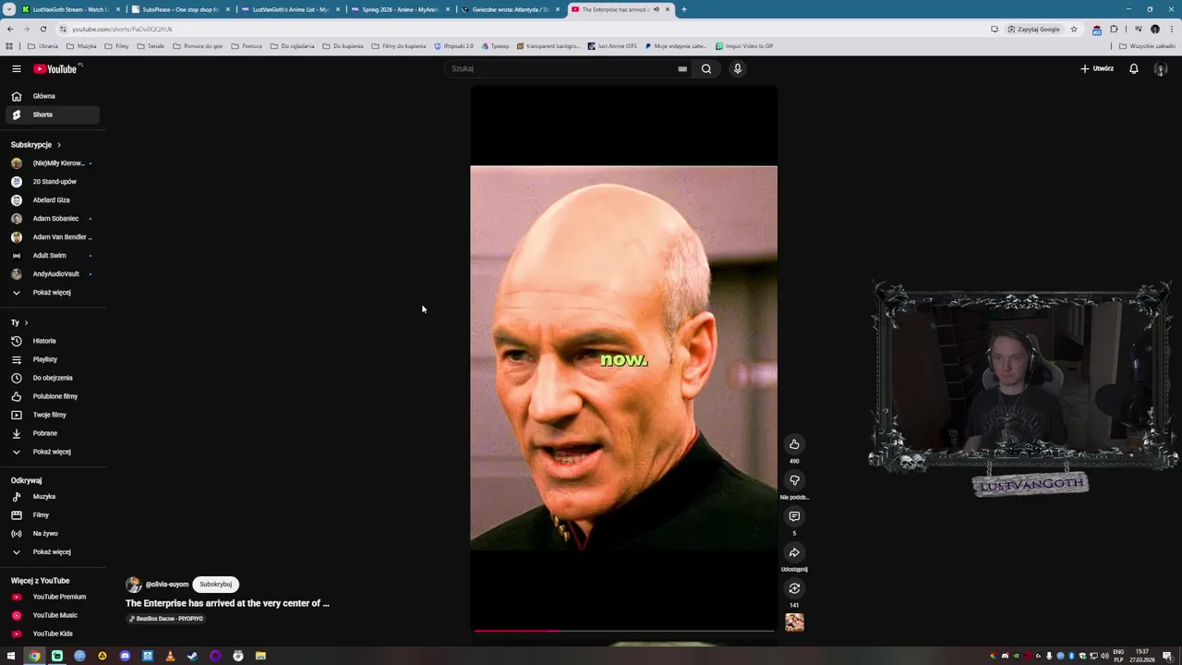Open Polubione filmy list
This screenshot has width=1182, height=665.
click(x=52, y=396)
